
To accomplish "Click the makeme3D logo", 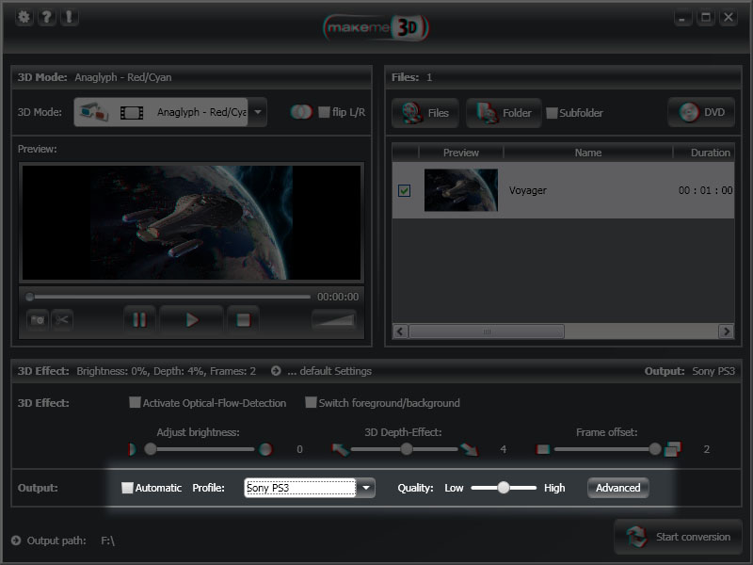I will point(376,27).
